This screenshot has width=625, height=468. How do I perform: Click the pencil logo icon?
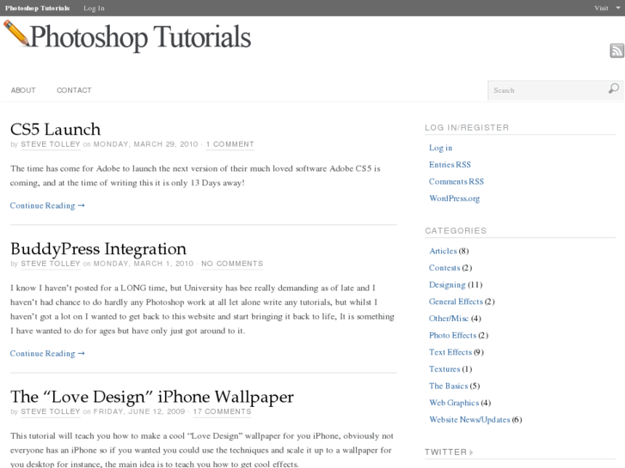click(x=16, y=33)
